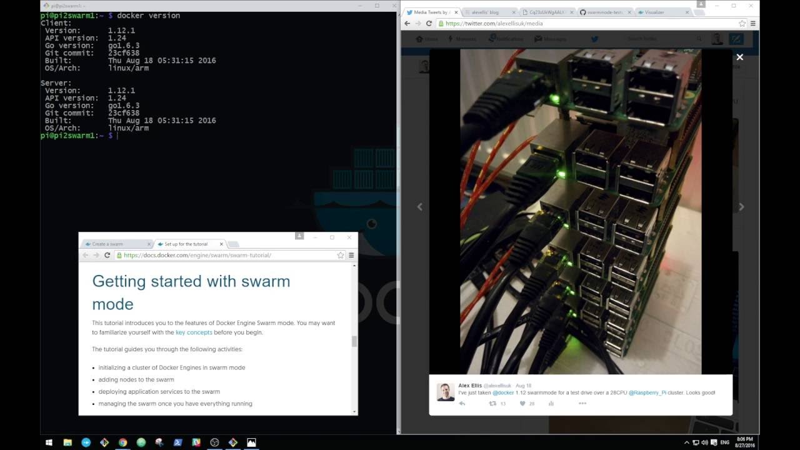Select the 'Set up for the tutorial' tab
This screenshot has width=800, height=450.
point(190,244)
